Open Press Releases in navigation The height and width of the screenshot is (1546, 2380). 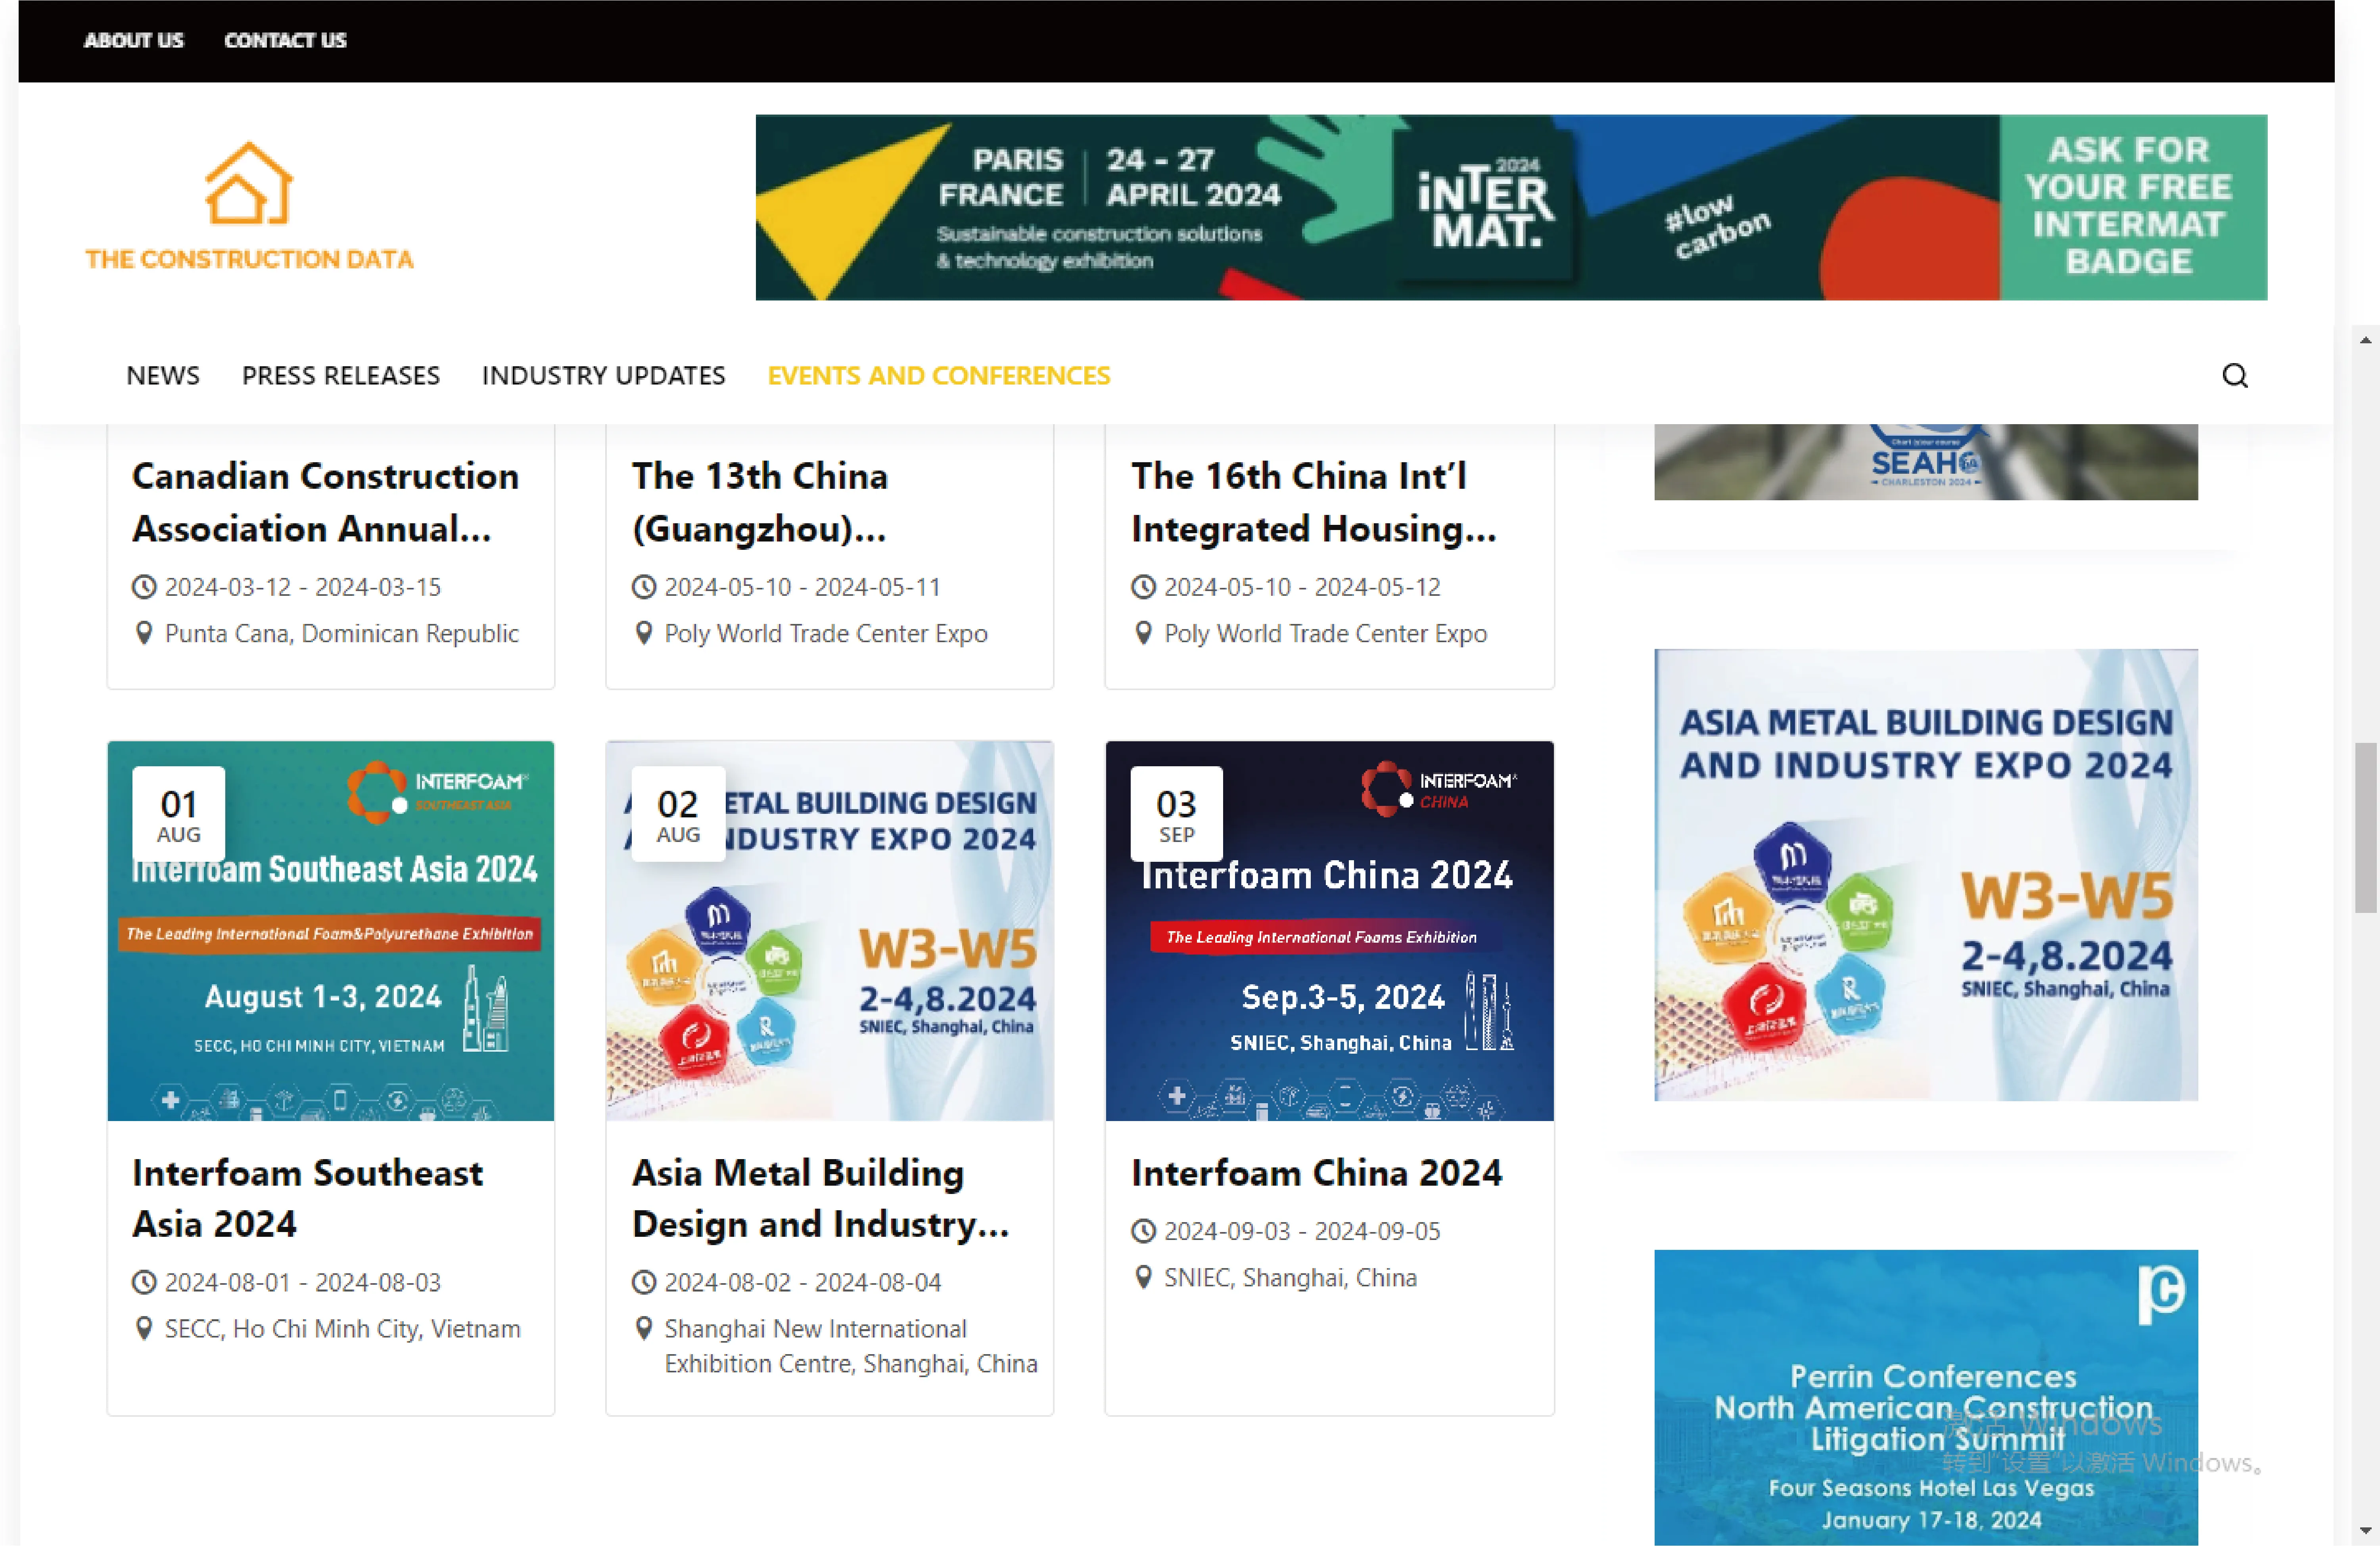341,376
